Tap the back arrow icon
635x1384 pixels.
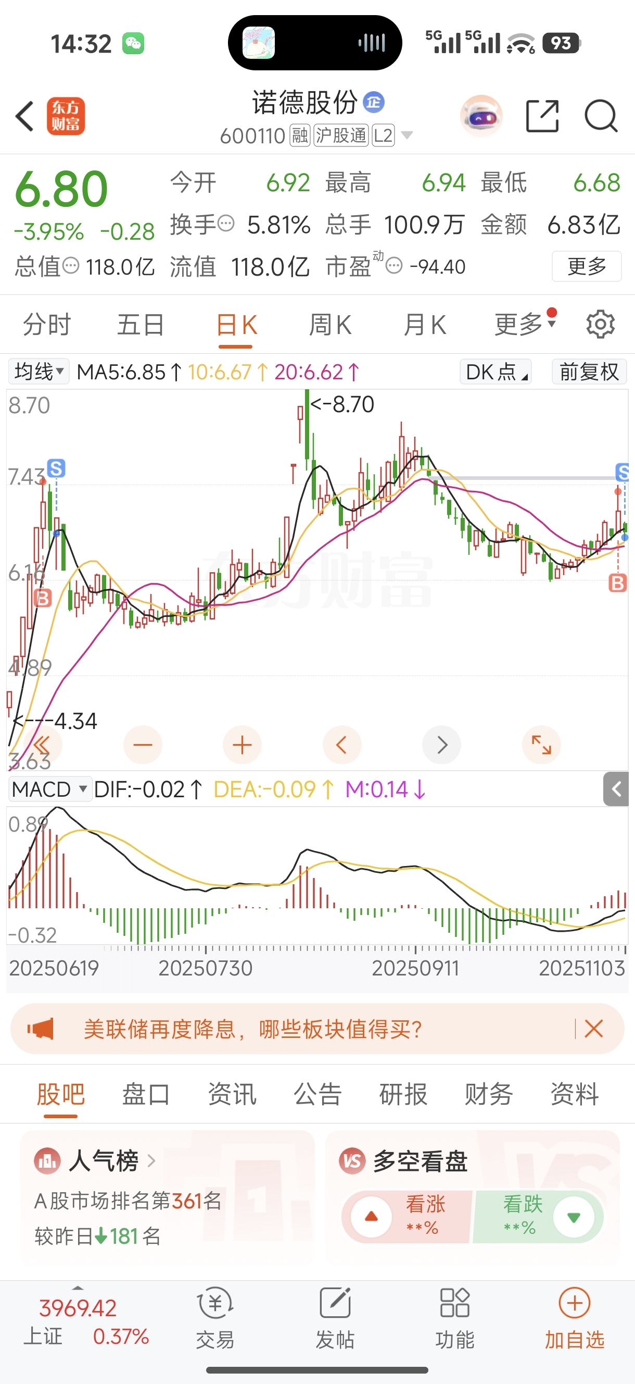point(25,116)
